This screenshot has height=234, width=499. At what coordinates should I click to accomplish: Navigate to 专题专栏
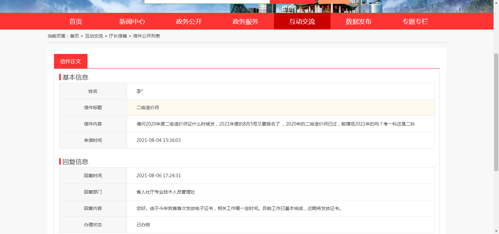pyautogui.click(x=415, y=22)
